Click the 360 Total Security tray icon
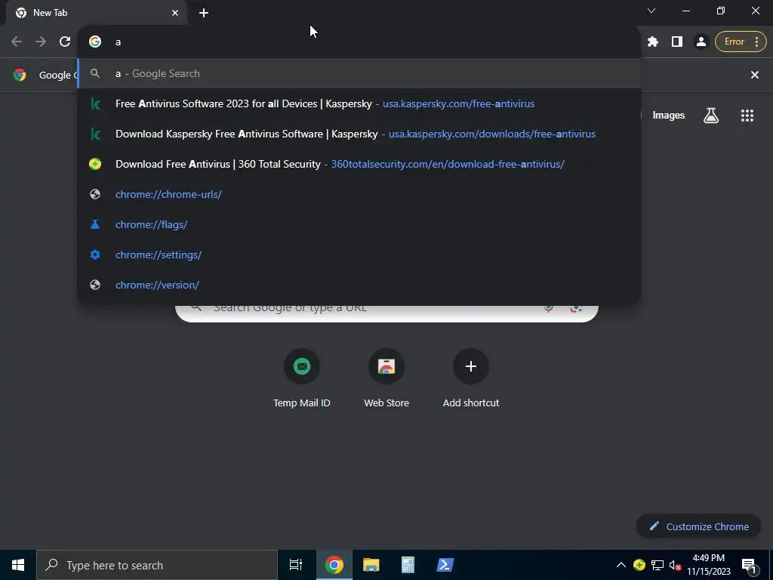The width and height of the screenshot is (773, 580). 639,565
